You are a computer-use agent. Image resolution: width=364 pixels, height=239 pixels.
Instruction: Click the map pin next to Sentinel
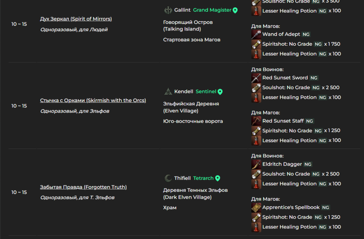(x=220, y=92)
